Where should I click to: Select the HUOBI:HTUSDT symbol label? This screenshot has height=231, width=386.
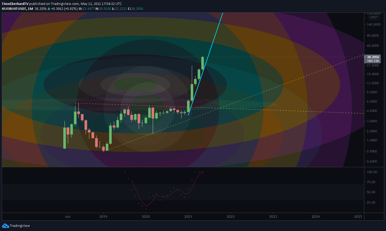pos(14,9)
